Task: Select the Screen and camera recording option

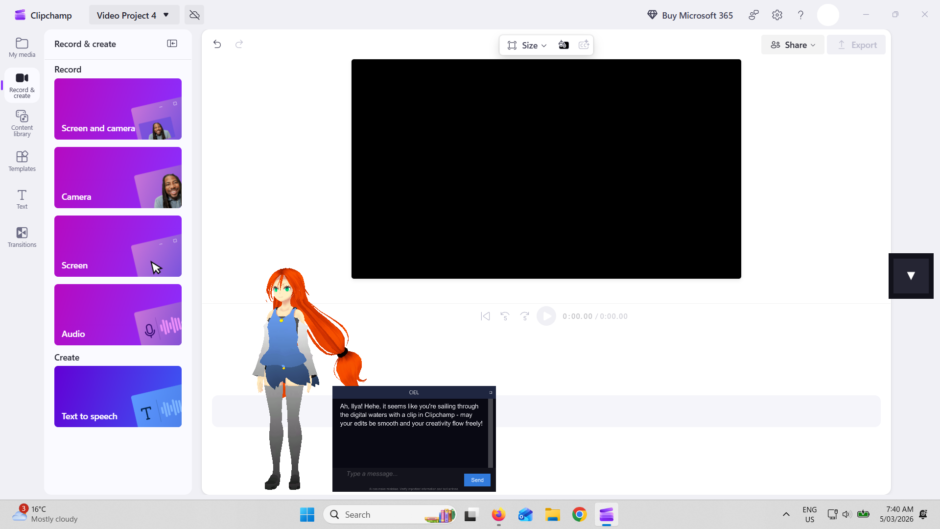Action: 117,109
